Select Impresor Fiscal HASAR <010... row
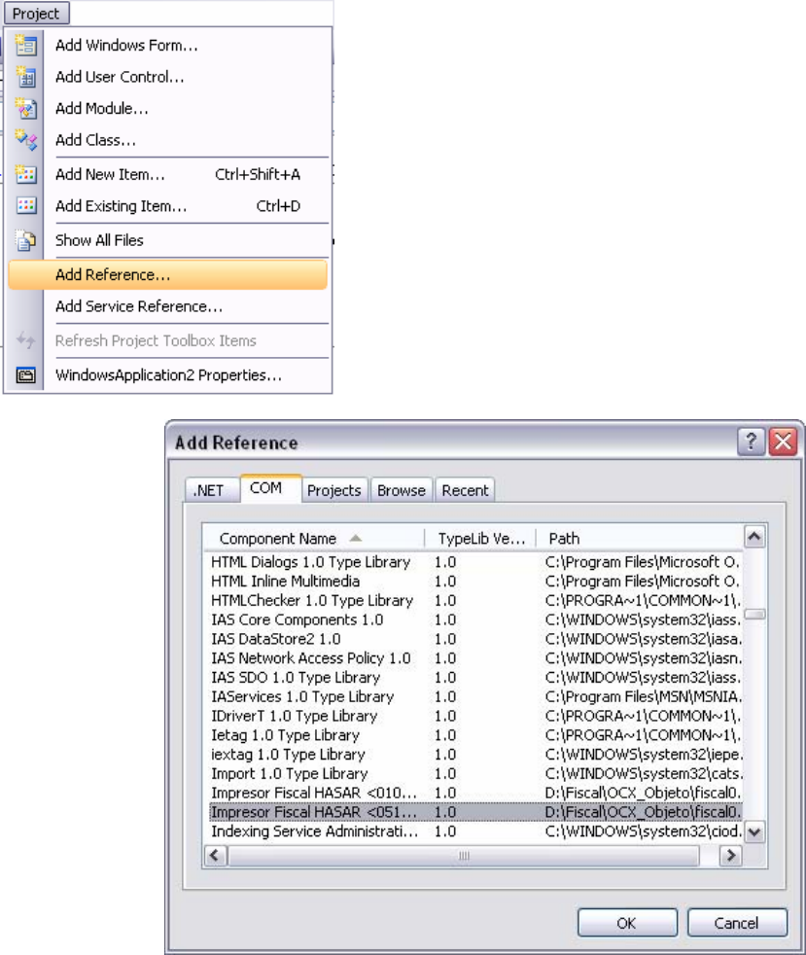The height and width of the screenshot is (955, 806). tap(474, 793)
